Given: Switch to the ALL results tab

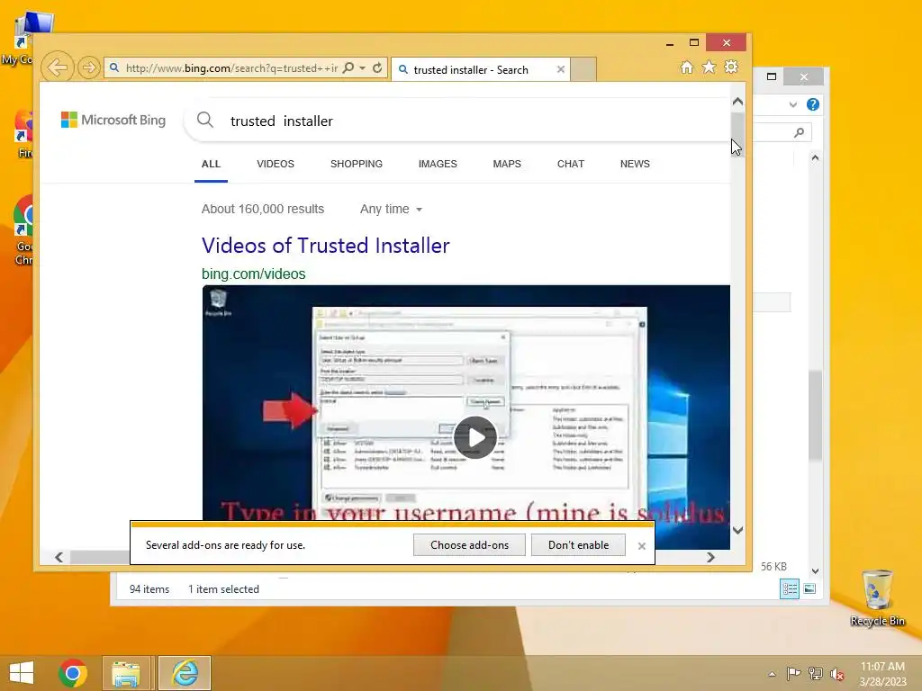Looking at the screenshot, I should pyautogui.click(x=211, y=164).
